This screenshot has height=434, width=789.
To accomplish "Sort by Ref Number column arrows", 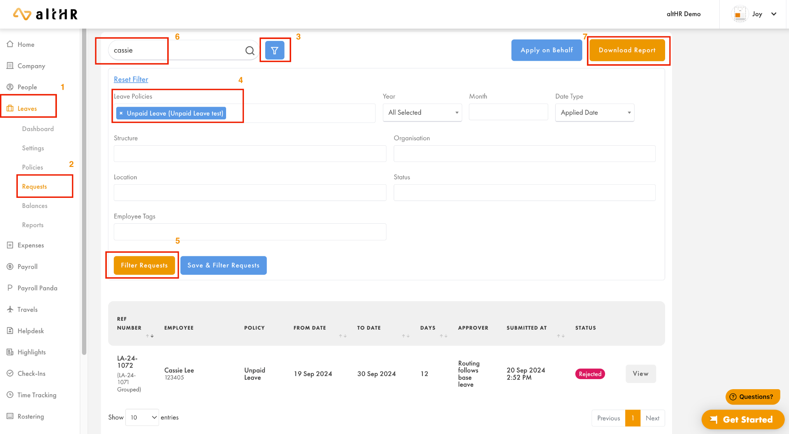I will coord(150,336).
